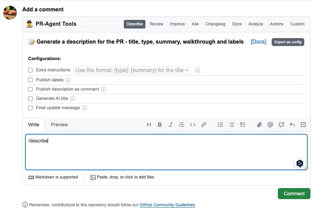Open saved replies arrow icon

tap(292, 125)
